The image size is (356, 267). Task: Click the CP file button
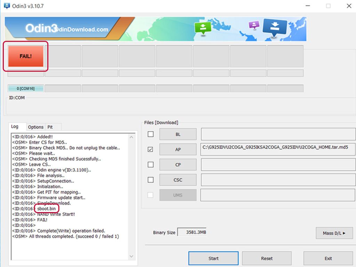[x=178, y=165]
